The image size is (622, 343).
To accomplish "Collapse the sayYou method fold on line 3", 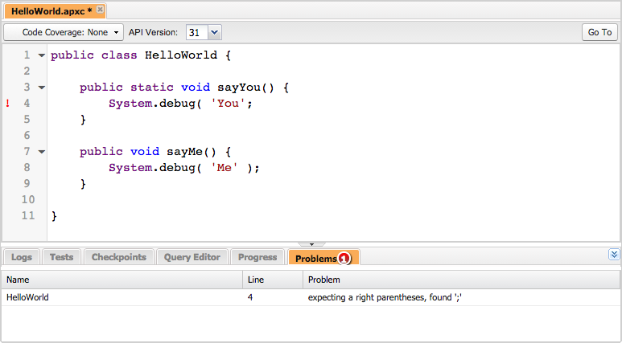I will coord(42,88).
